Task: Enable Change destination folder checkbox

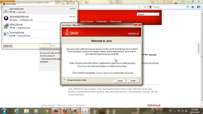Action: coord(65,80)
